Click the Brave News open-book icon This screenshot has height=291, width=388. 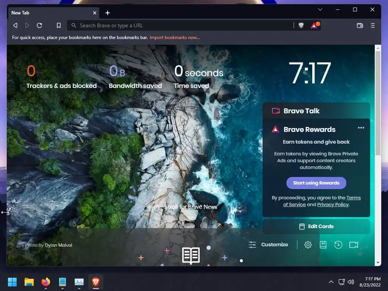[x=191, y=255]
